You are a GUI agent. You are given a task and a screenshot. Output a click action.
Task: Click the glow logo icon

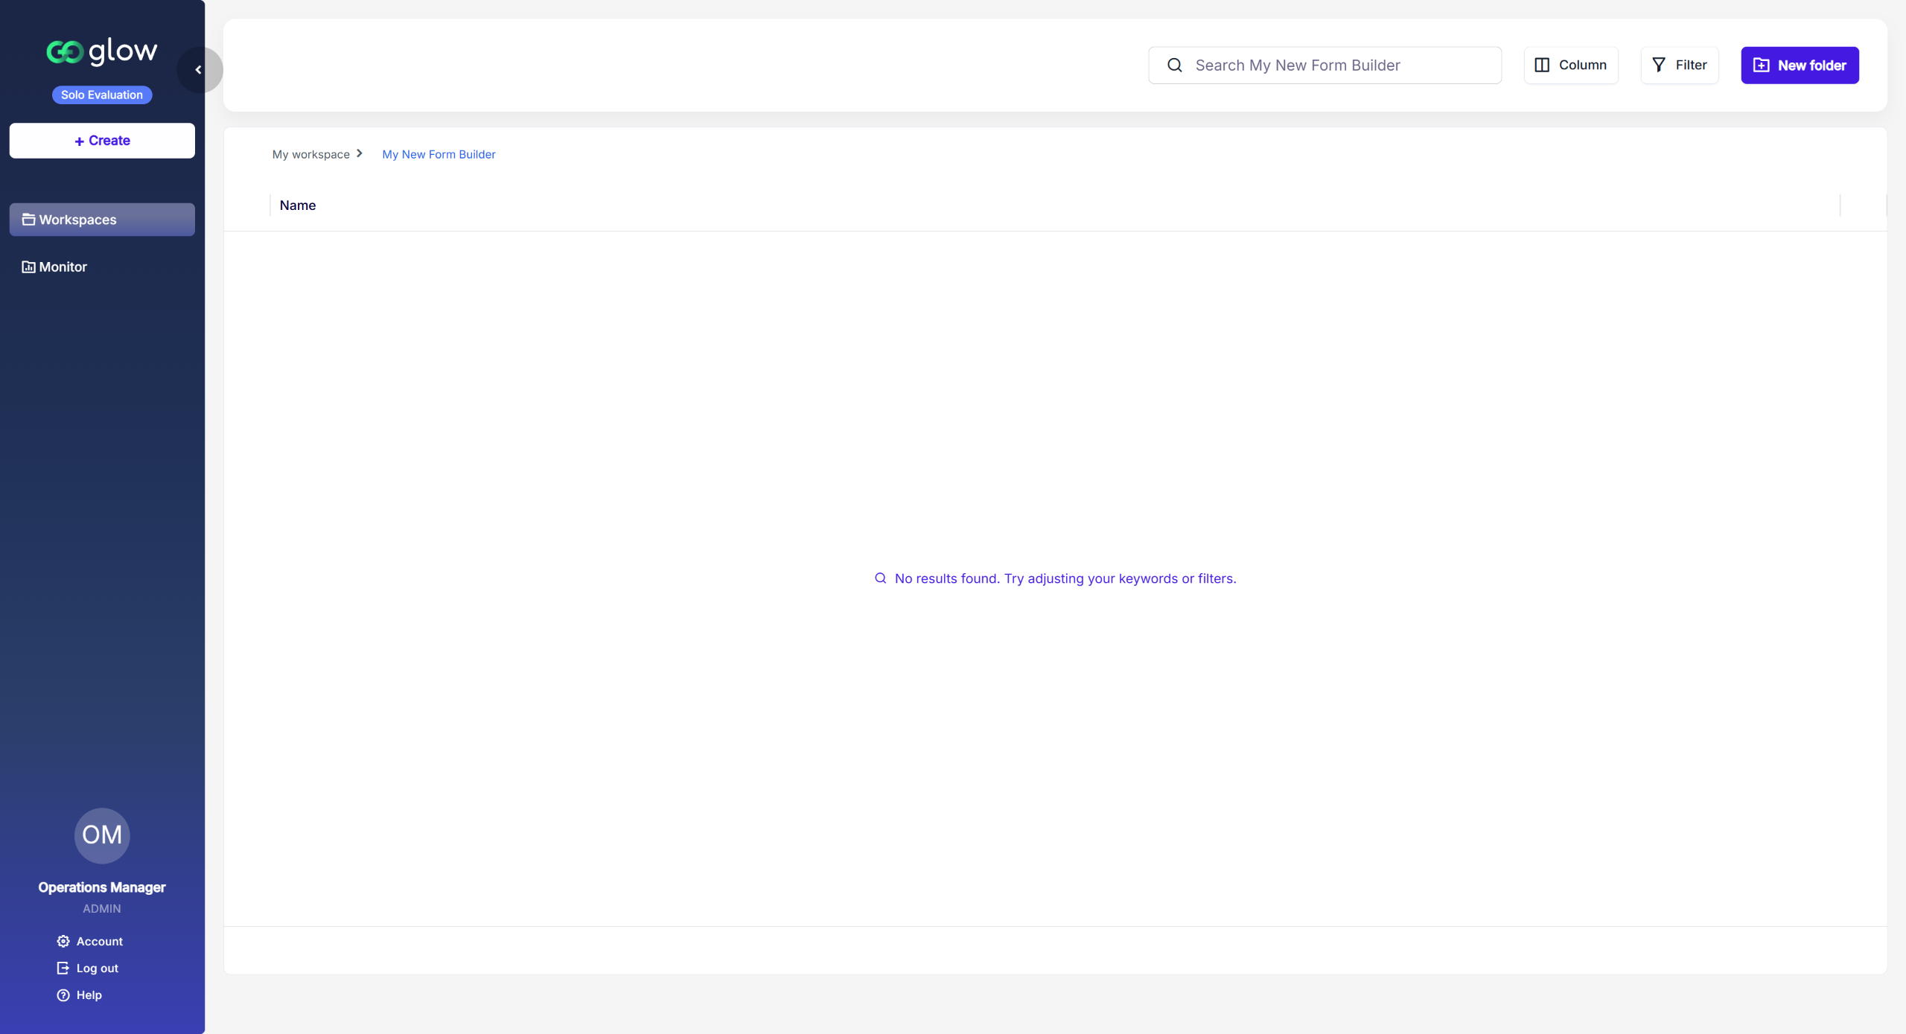coord(65,51)
